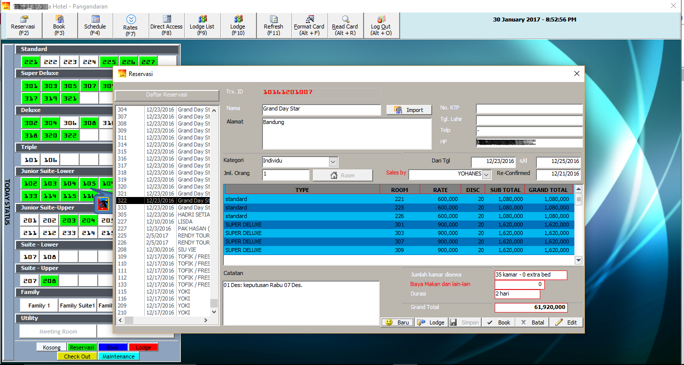Click the Log Out toolbar icon

[381, 25]
